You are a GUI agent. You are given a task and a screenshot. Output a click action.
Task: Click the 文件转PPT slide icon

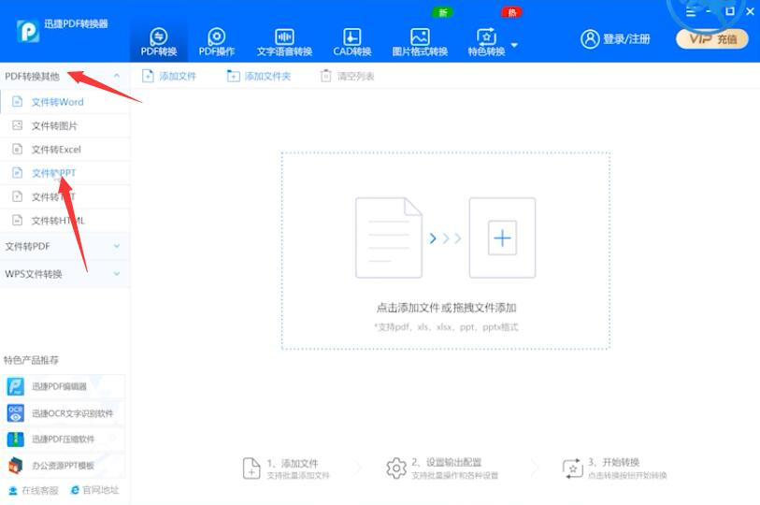pyautogui.click(x=18, y=173)
